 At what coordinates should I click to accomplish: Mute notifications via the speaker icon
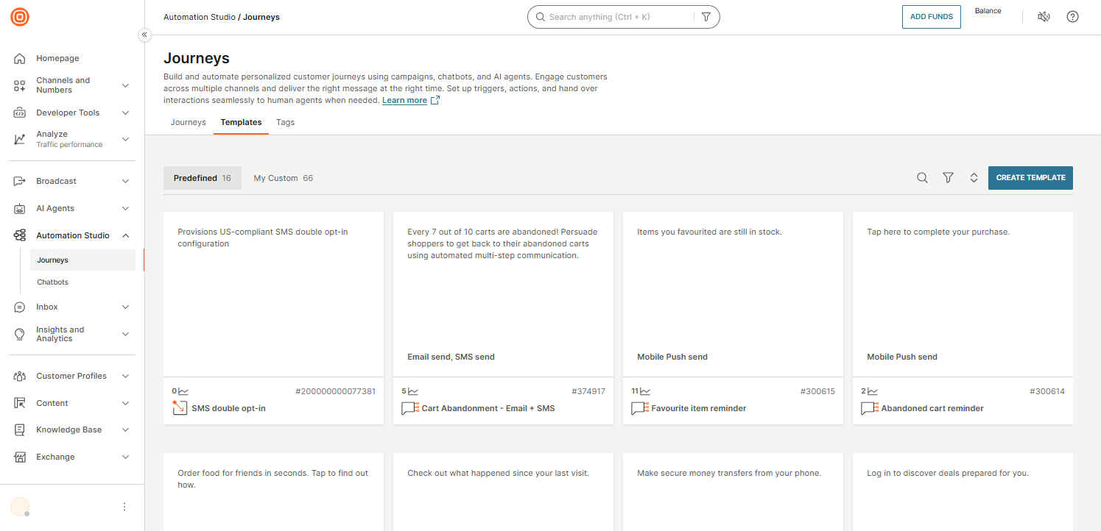point(1044,16)
